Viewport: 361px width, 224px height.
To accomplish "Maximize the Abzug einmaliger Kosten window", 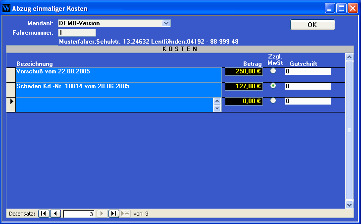I will click(341, 8).
